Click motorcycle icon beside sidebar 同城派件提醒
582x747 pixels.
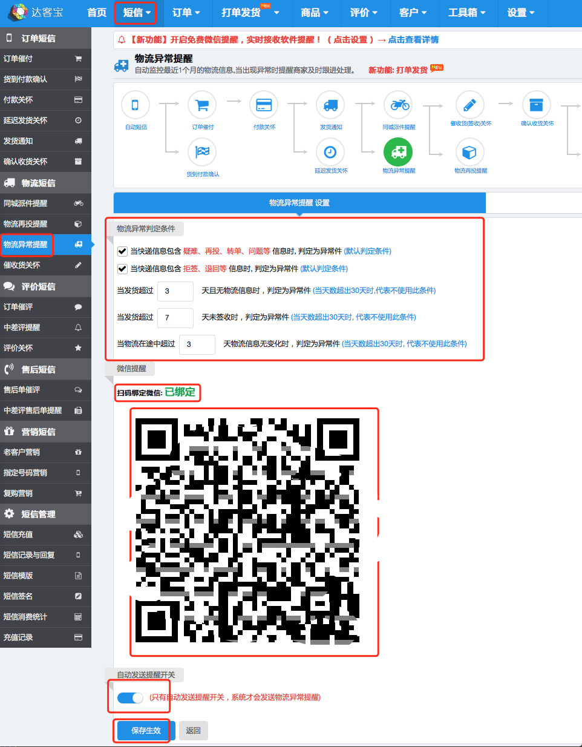click(78, 203)
